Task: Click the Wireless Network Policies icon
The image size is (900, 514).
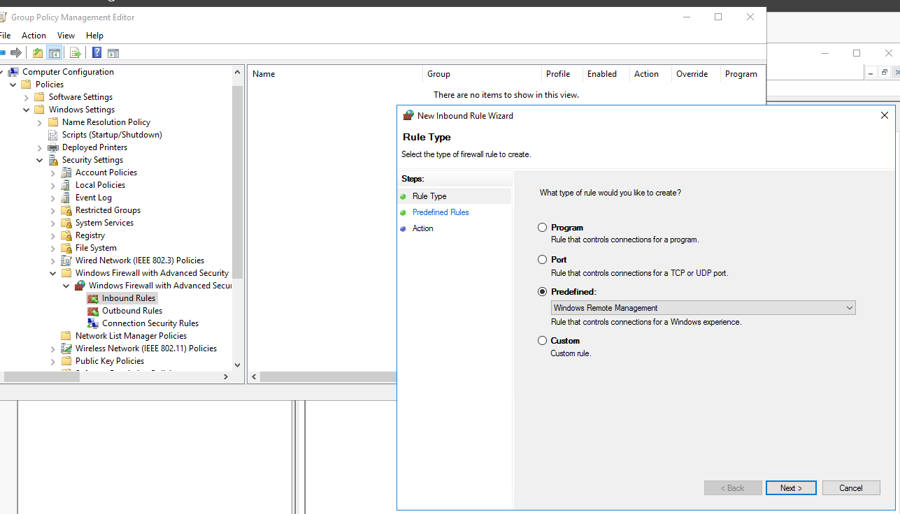Action: point(66,348)
